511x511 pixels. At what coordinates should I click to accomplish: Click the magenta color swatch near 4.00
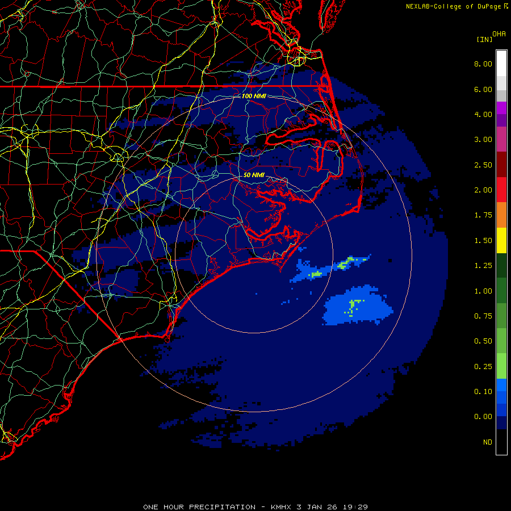pos(501,108)
